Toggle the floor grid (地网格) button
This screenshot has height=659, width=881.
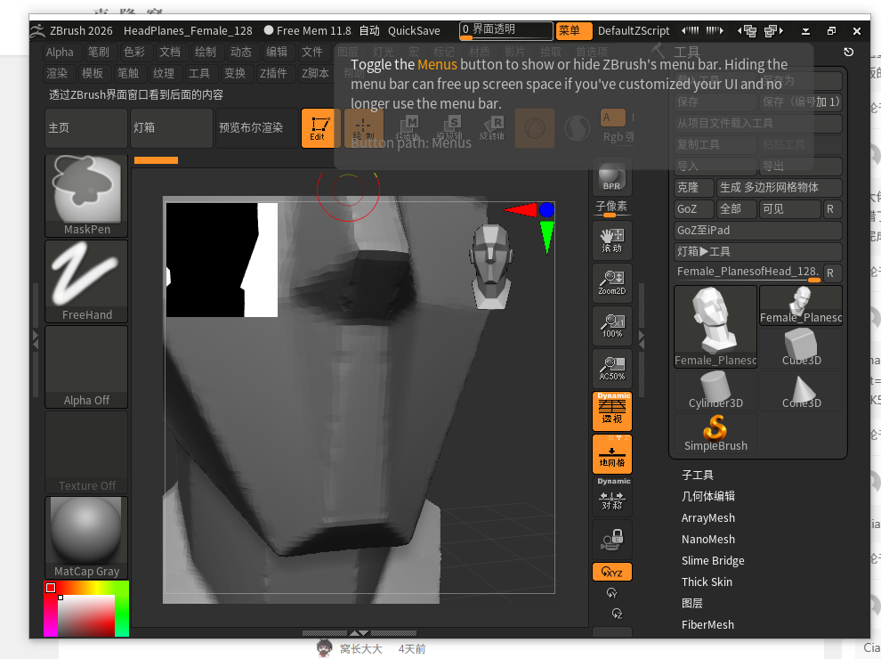click(x=611, y=453)
